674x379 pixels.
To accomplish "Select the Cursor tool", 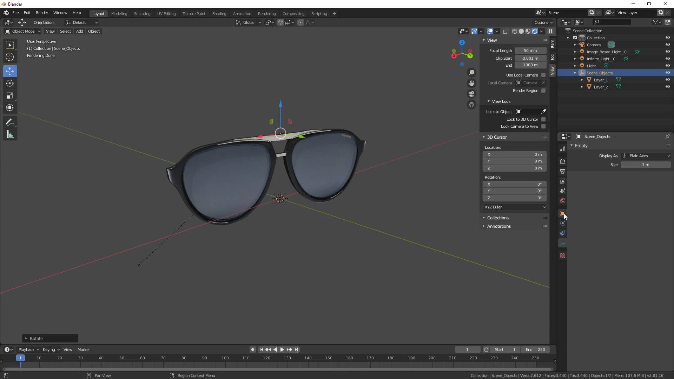I will [x=10, y=57].
